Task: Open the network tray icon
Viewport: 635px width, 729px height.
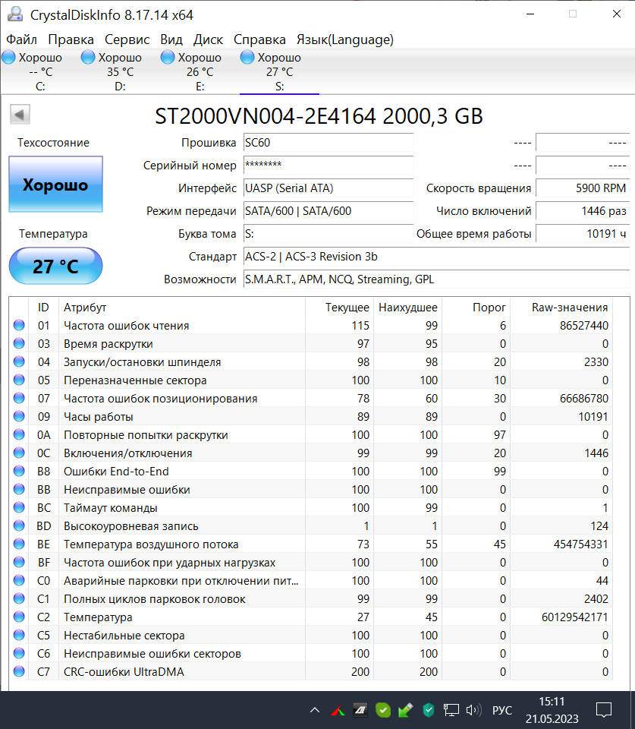Action: pyautogui.click(x=451, y=710)
